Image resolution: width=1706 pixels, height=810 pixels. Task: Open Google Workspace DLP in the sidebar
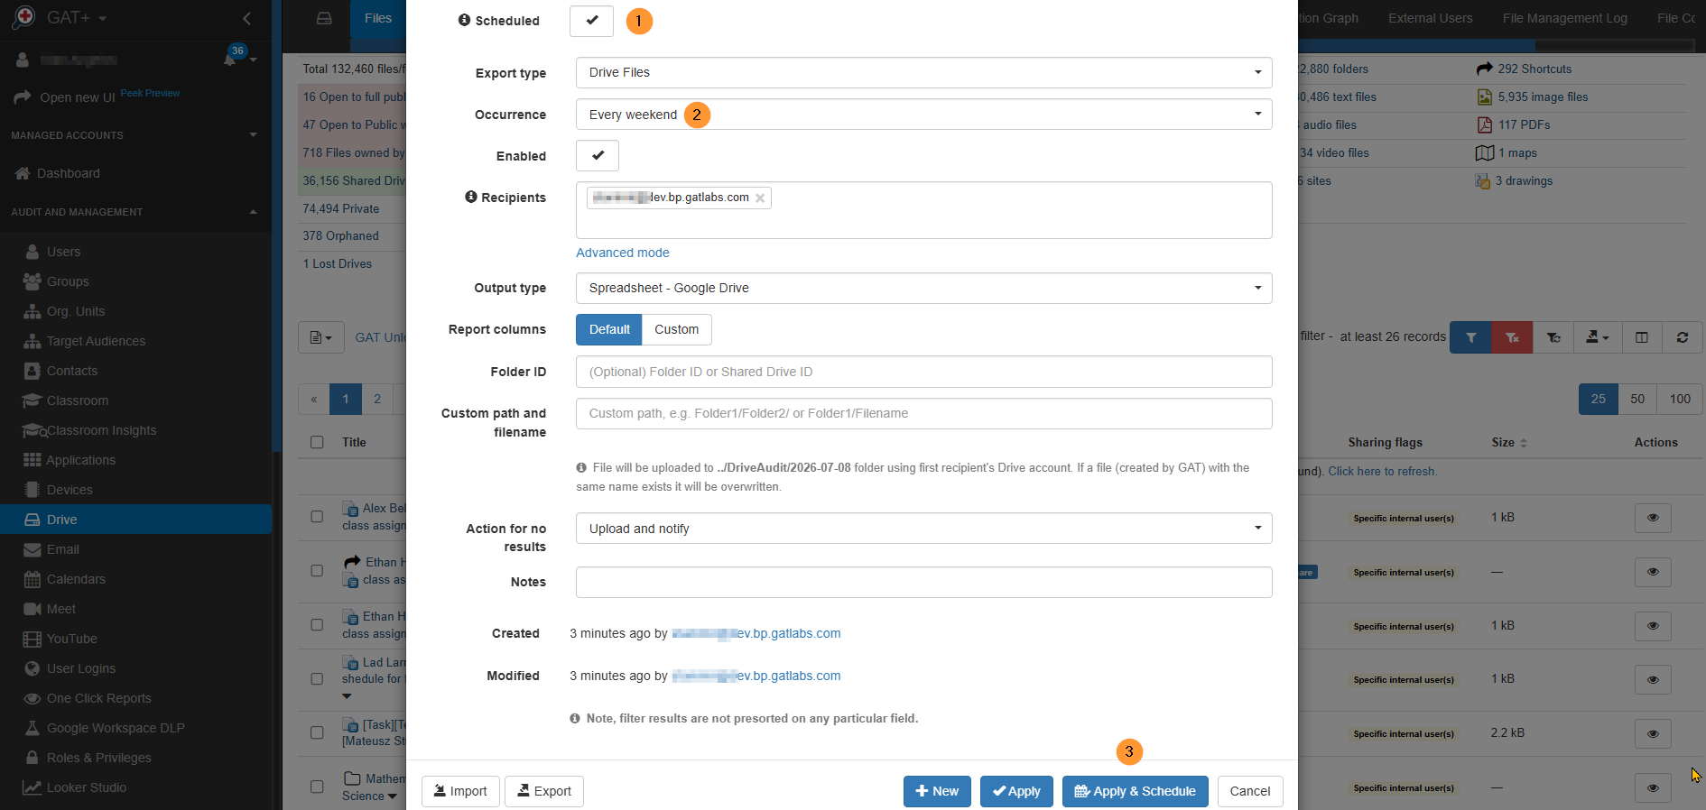116,728
